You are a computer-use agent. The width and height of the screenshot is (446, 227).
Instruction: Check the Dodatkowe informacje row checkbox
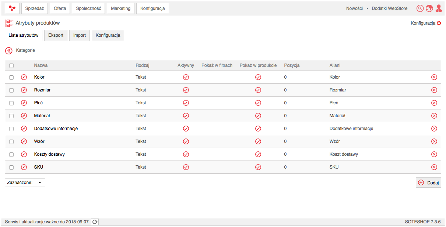[x=11, y=129]
